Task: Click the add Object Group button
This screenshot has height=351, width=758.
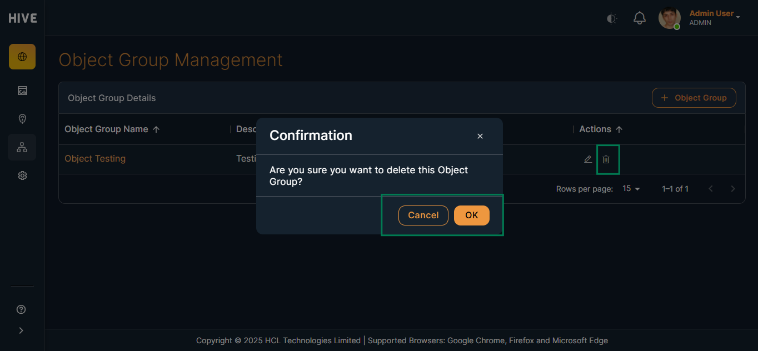Action: pyautogui.click(x=694, y=98)
